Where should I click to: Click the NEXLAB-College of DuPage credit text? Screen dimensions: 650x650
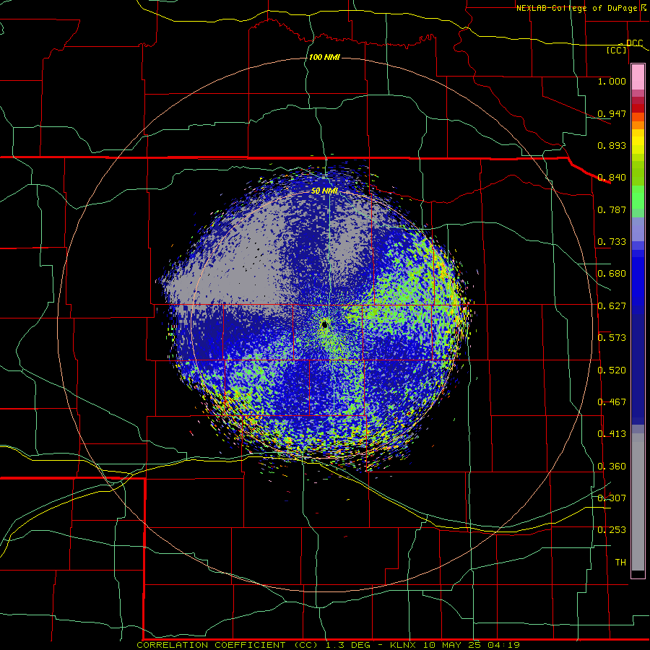point(577,8)
